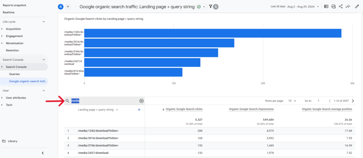
Task: Click the chart bar for /media/1342
Action: tap(213, 33)
